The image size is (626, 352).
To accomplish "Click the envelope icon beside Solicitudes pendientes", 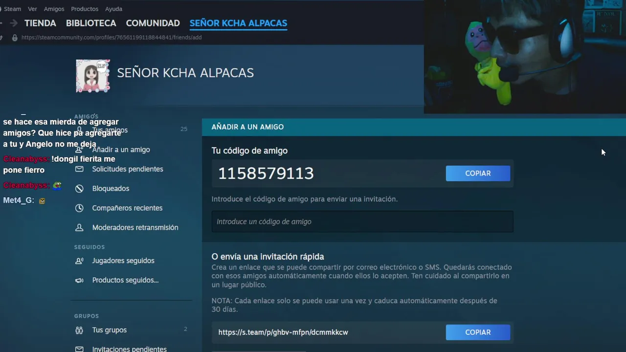I will tap(79, 169).
